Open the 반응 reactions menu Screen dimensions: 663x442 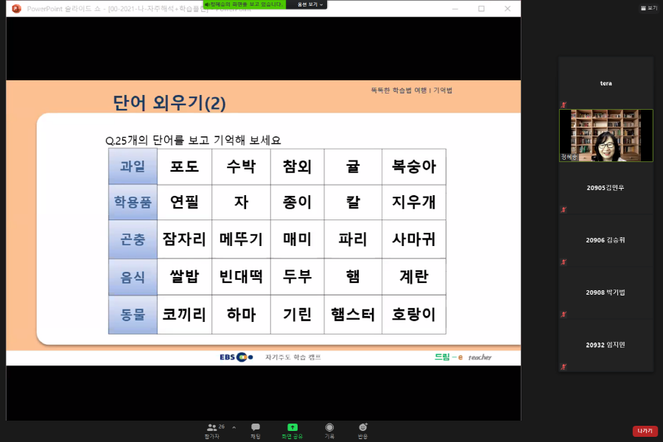tap(362, 431)
